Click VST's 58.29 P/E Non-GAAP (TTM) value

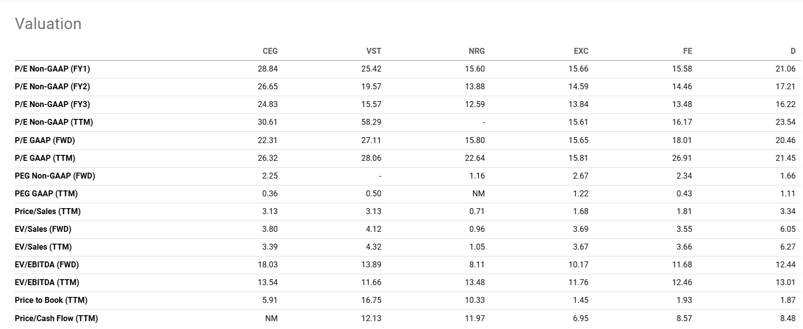pos(371,122)
